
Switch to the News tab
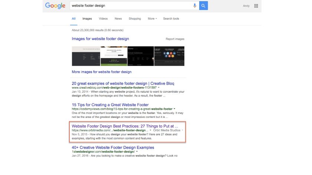click(118, 19)
